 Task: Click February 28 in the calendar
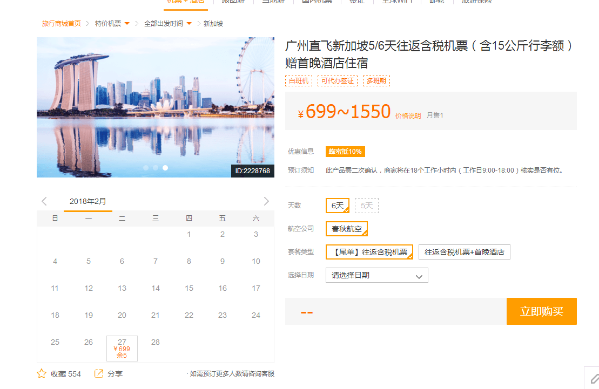[156, 342]
